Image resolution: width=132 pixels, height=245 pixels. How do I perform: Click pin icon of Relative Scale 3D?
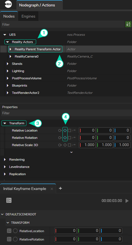point(60,145)
